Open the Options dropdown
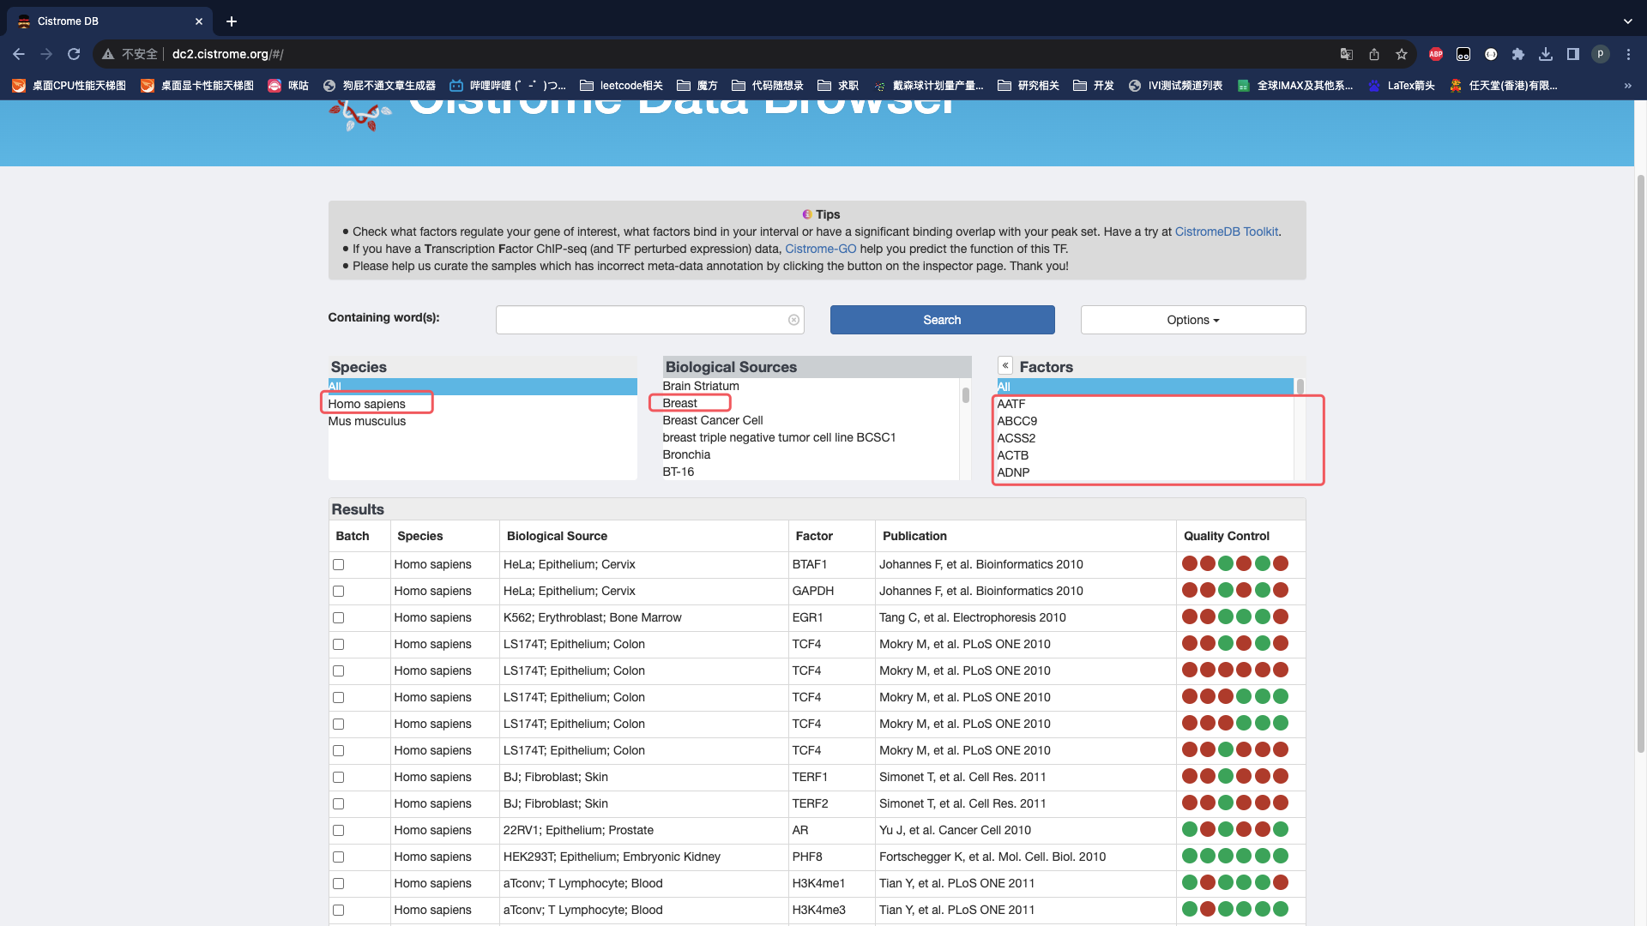The width and height of the screenshot is (1647, 926). coord(1193,320)
